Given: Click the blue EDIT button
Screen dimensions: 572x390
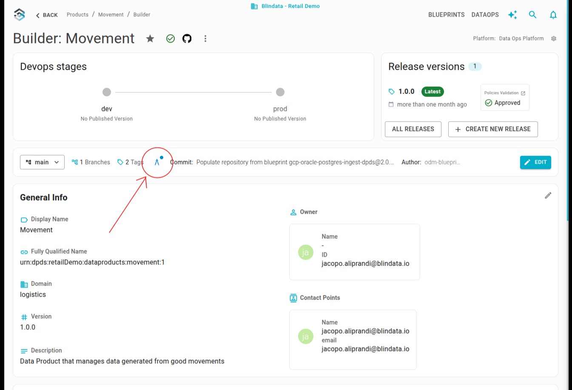Looking at the screenshot, I should 535,162.
